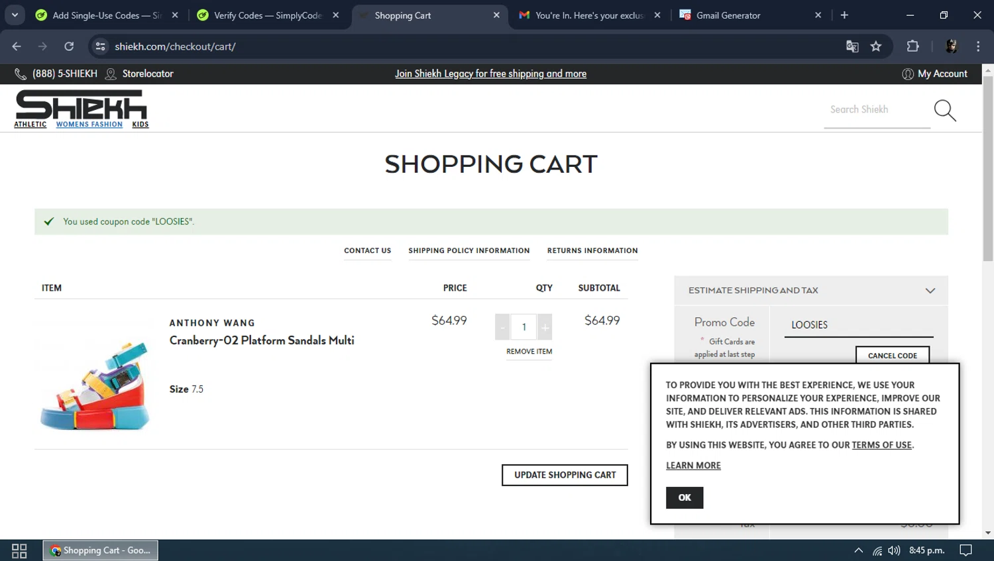
Task: Click Shopping Cart Chrome taskbar button
Action: click(x=101, y=550)
